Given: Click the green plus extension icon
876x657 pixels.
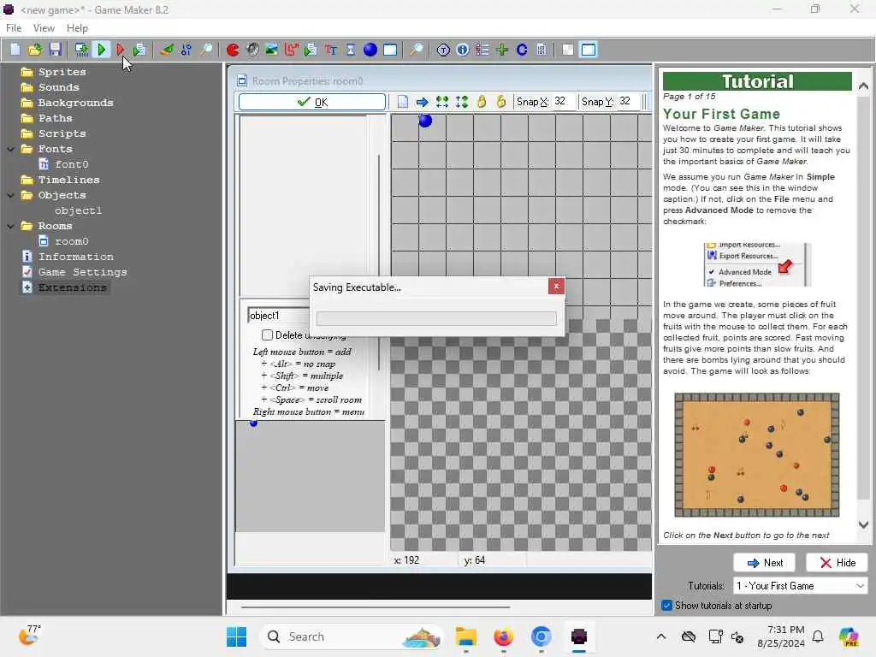Looking at the screenshot, I should point(501,50).
